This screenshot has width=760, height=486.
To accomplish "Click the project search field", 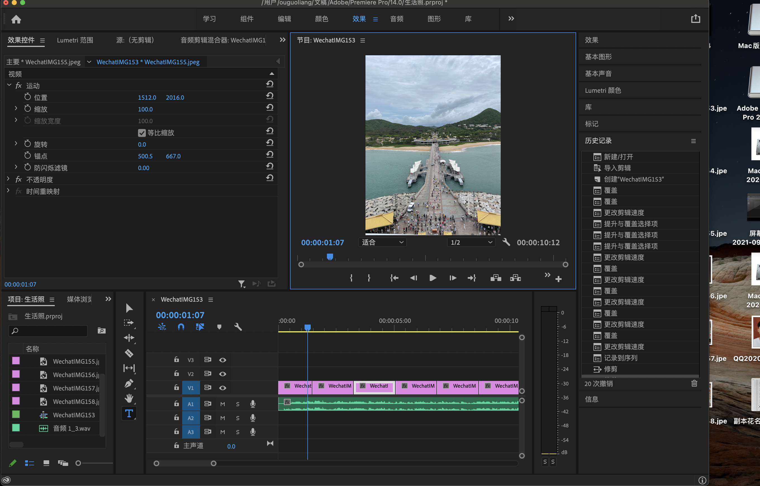I will (x=48, y=330).
